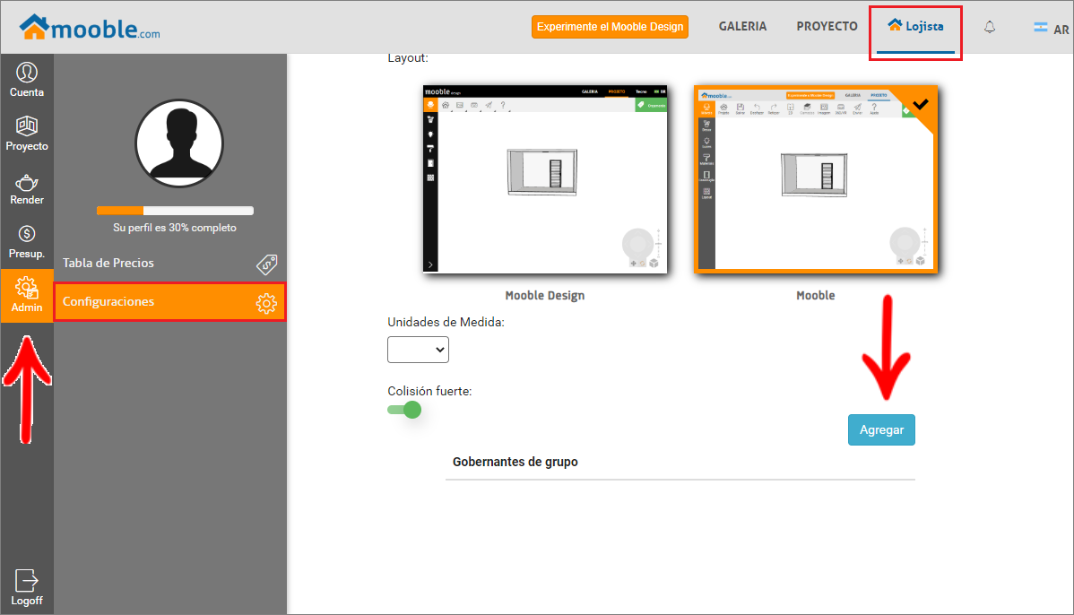Viewport: 1074px width, 615px height.
Task: Open notifications bell
Action: 990,27
